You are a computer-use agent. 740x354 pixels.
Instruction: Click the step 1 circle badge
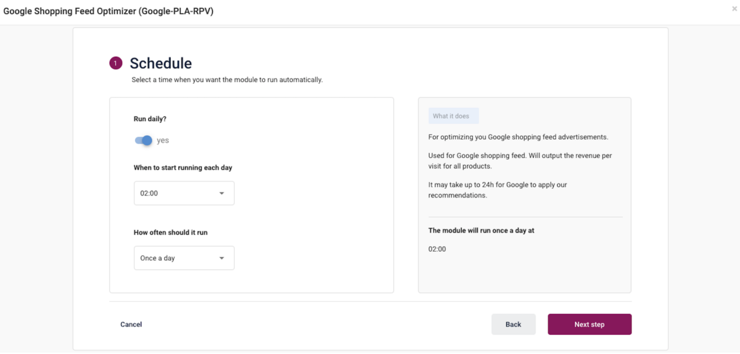click(116, 63)
